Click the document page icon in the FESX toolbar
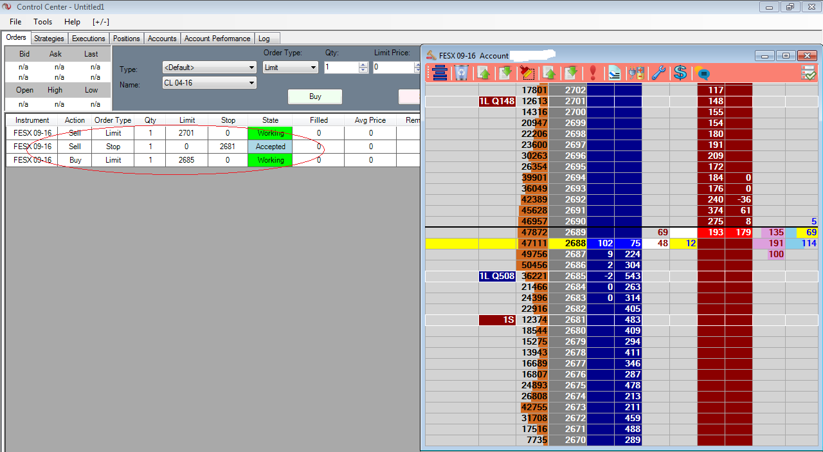823x452 pixels. tap(614, 73)
